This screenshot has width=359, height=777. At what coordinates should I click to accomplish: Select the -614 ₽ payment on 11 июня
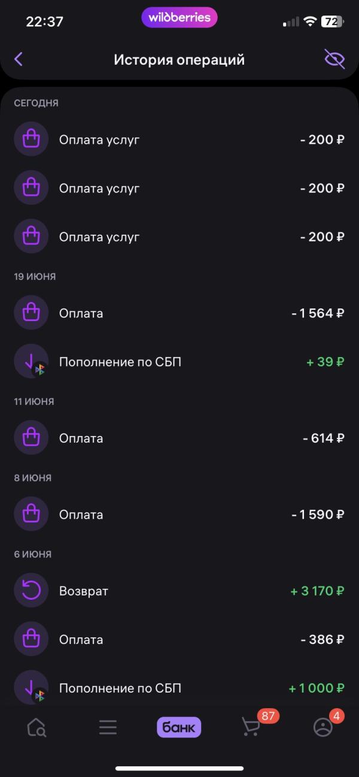click(180, 439)
